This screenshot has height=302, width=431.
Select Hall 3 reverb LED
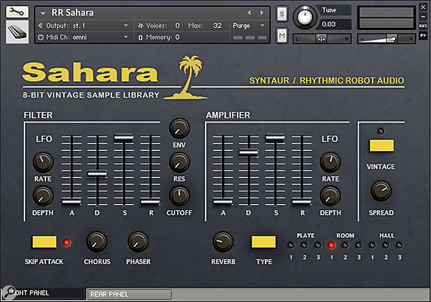400,245
